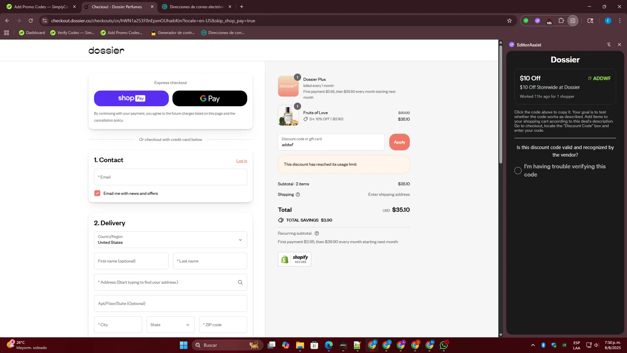Viewport: 627px width, 353px height.
Task: Open the apps grid in bookmarks bar
Action: [6, 33]
